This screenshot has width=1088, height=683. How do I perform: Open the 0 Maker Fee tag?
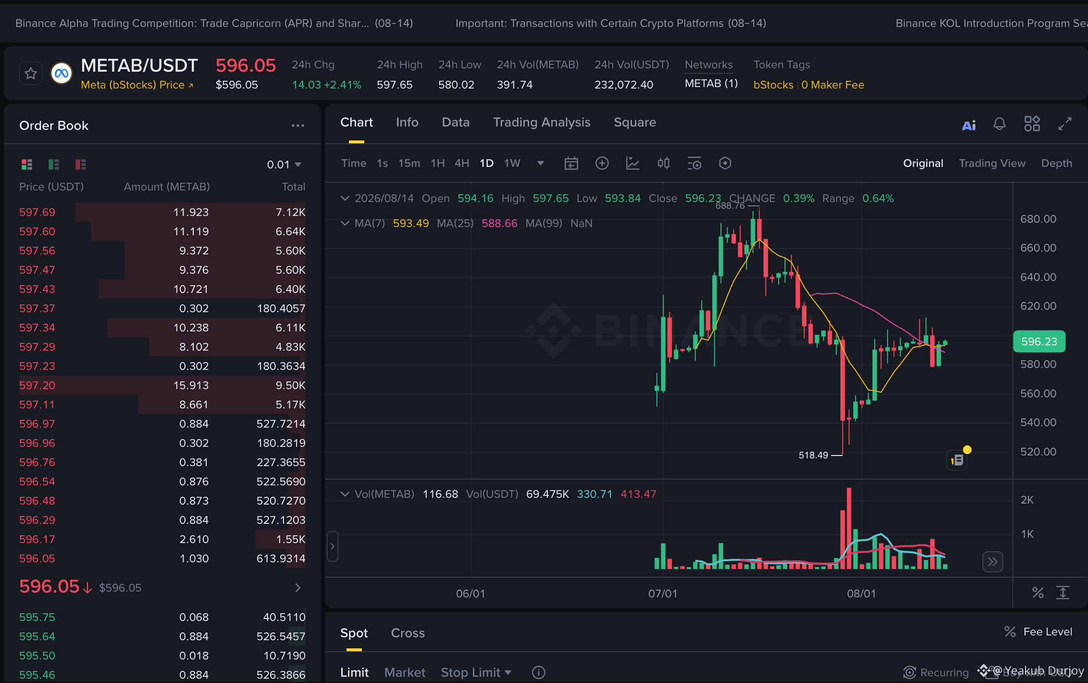(832, 85)
